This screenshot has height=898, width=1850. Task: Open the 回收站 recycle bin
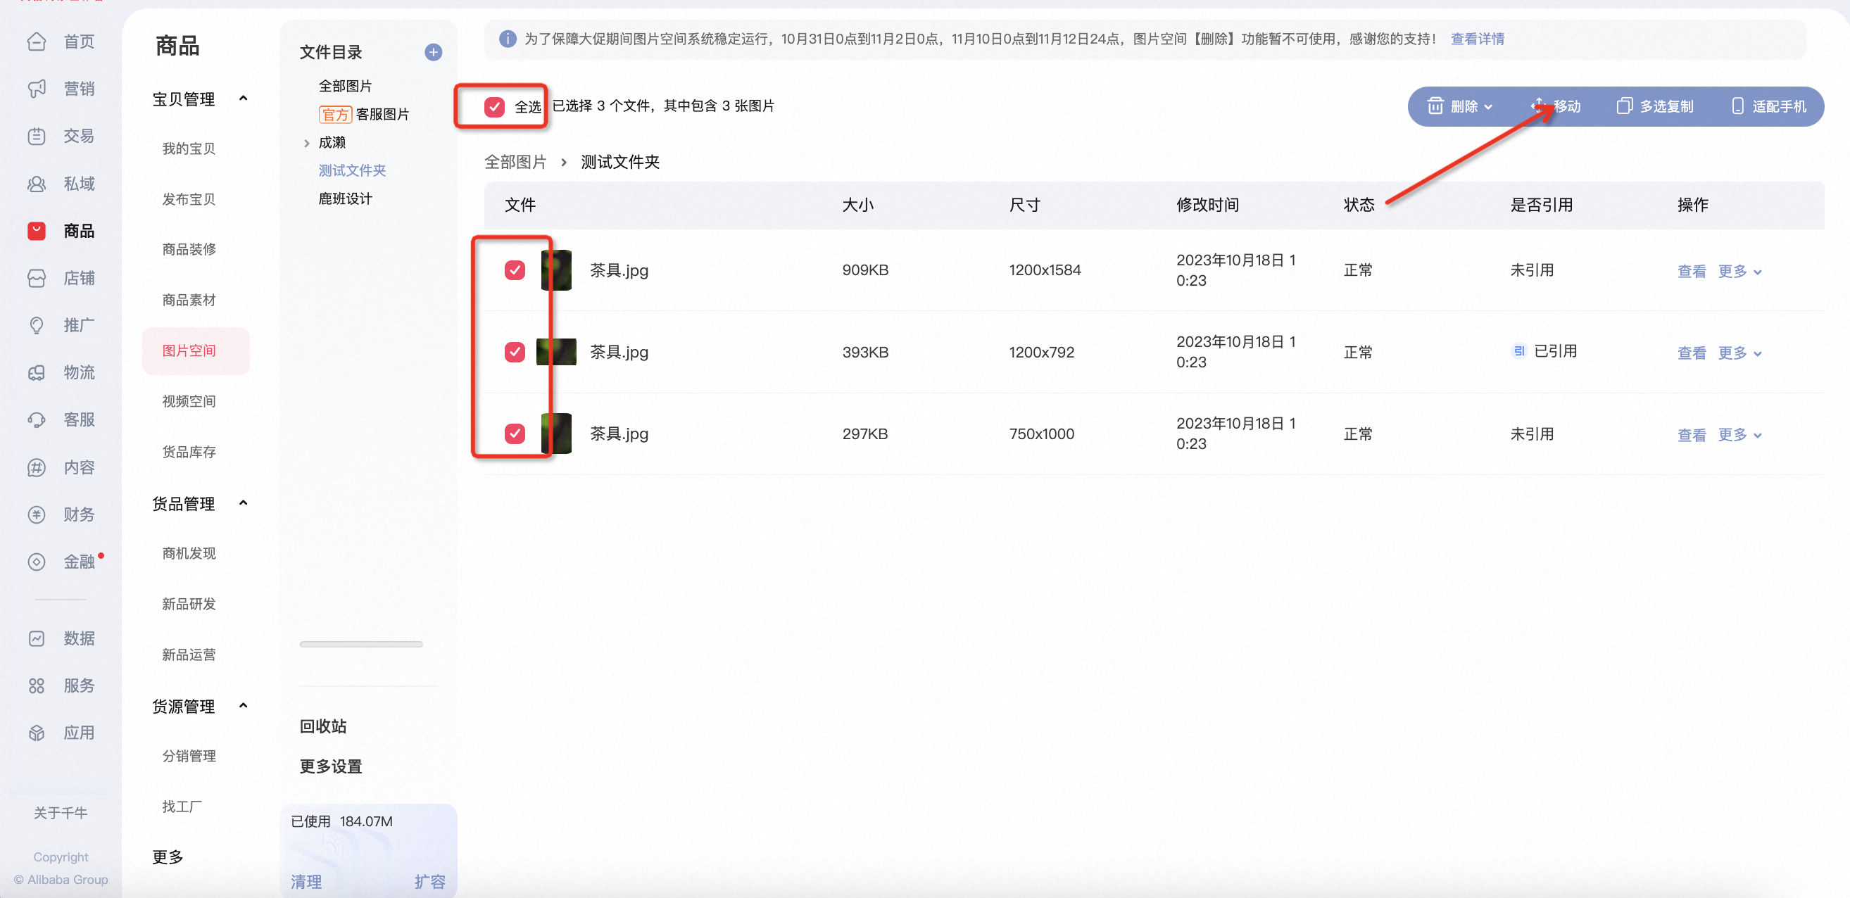pyautogui.click(x=323, y=726)
